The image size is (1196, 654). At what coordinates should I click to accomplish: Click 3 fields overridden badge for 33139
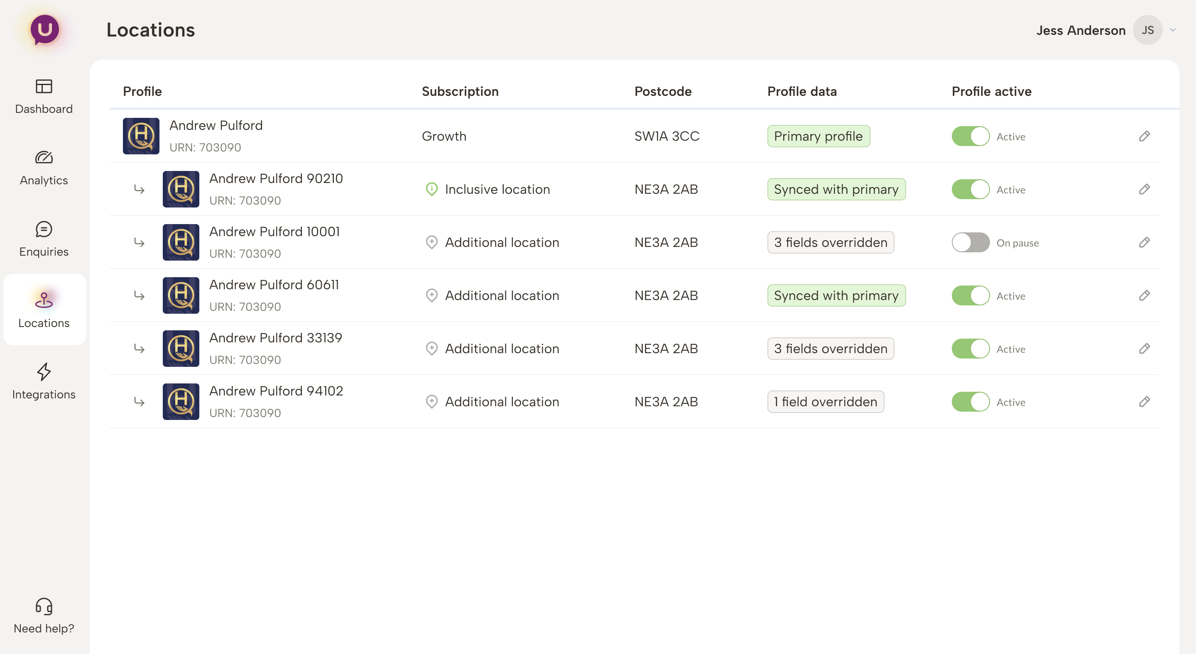pyautogui.click(x=831, y=349)
